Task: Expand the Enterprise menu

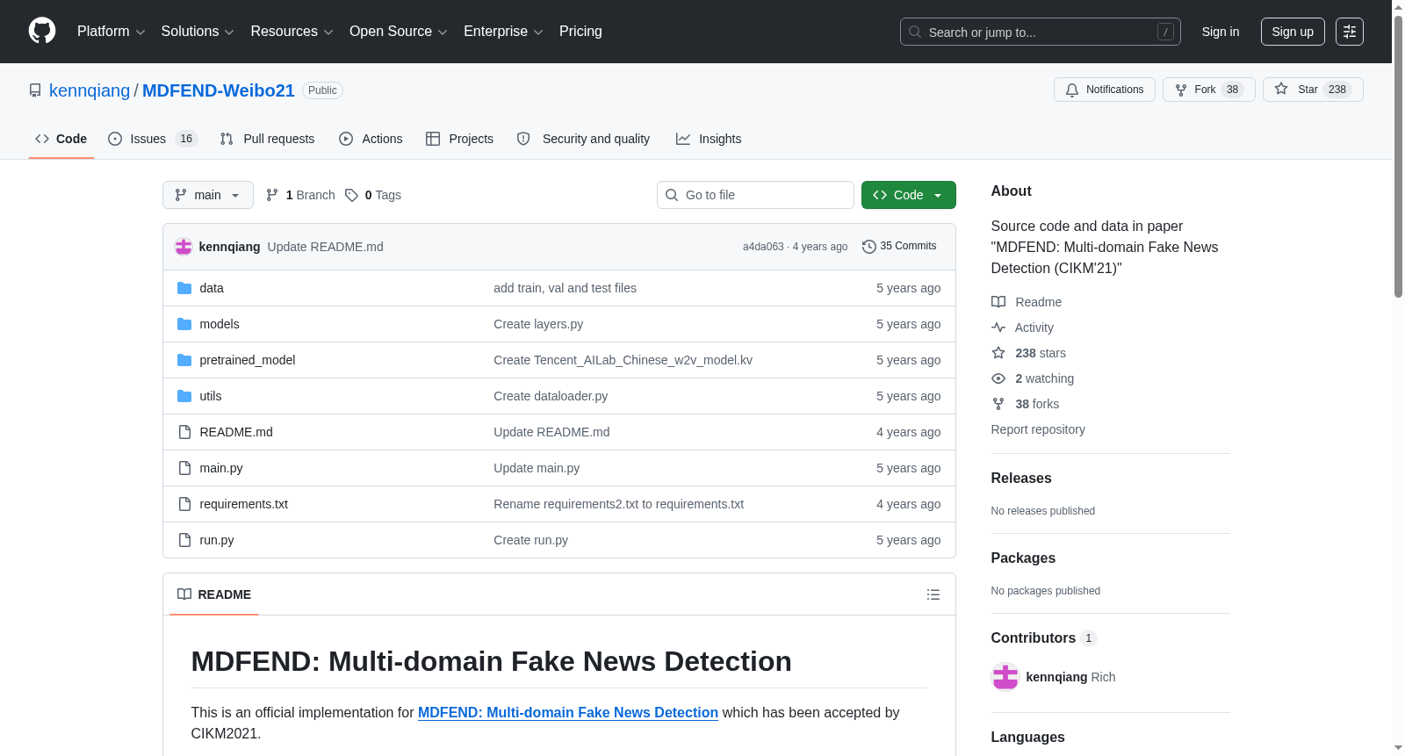Action: (503, 32)
